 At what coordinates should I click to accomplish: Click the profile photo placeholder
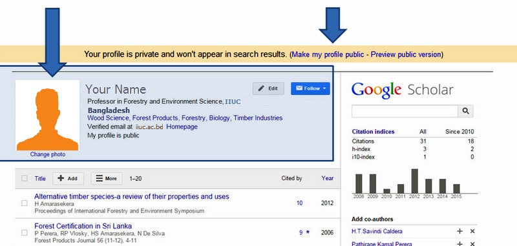point(47,115)
